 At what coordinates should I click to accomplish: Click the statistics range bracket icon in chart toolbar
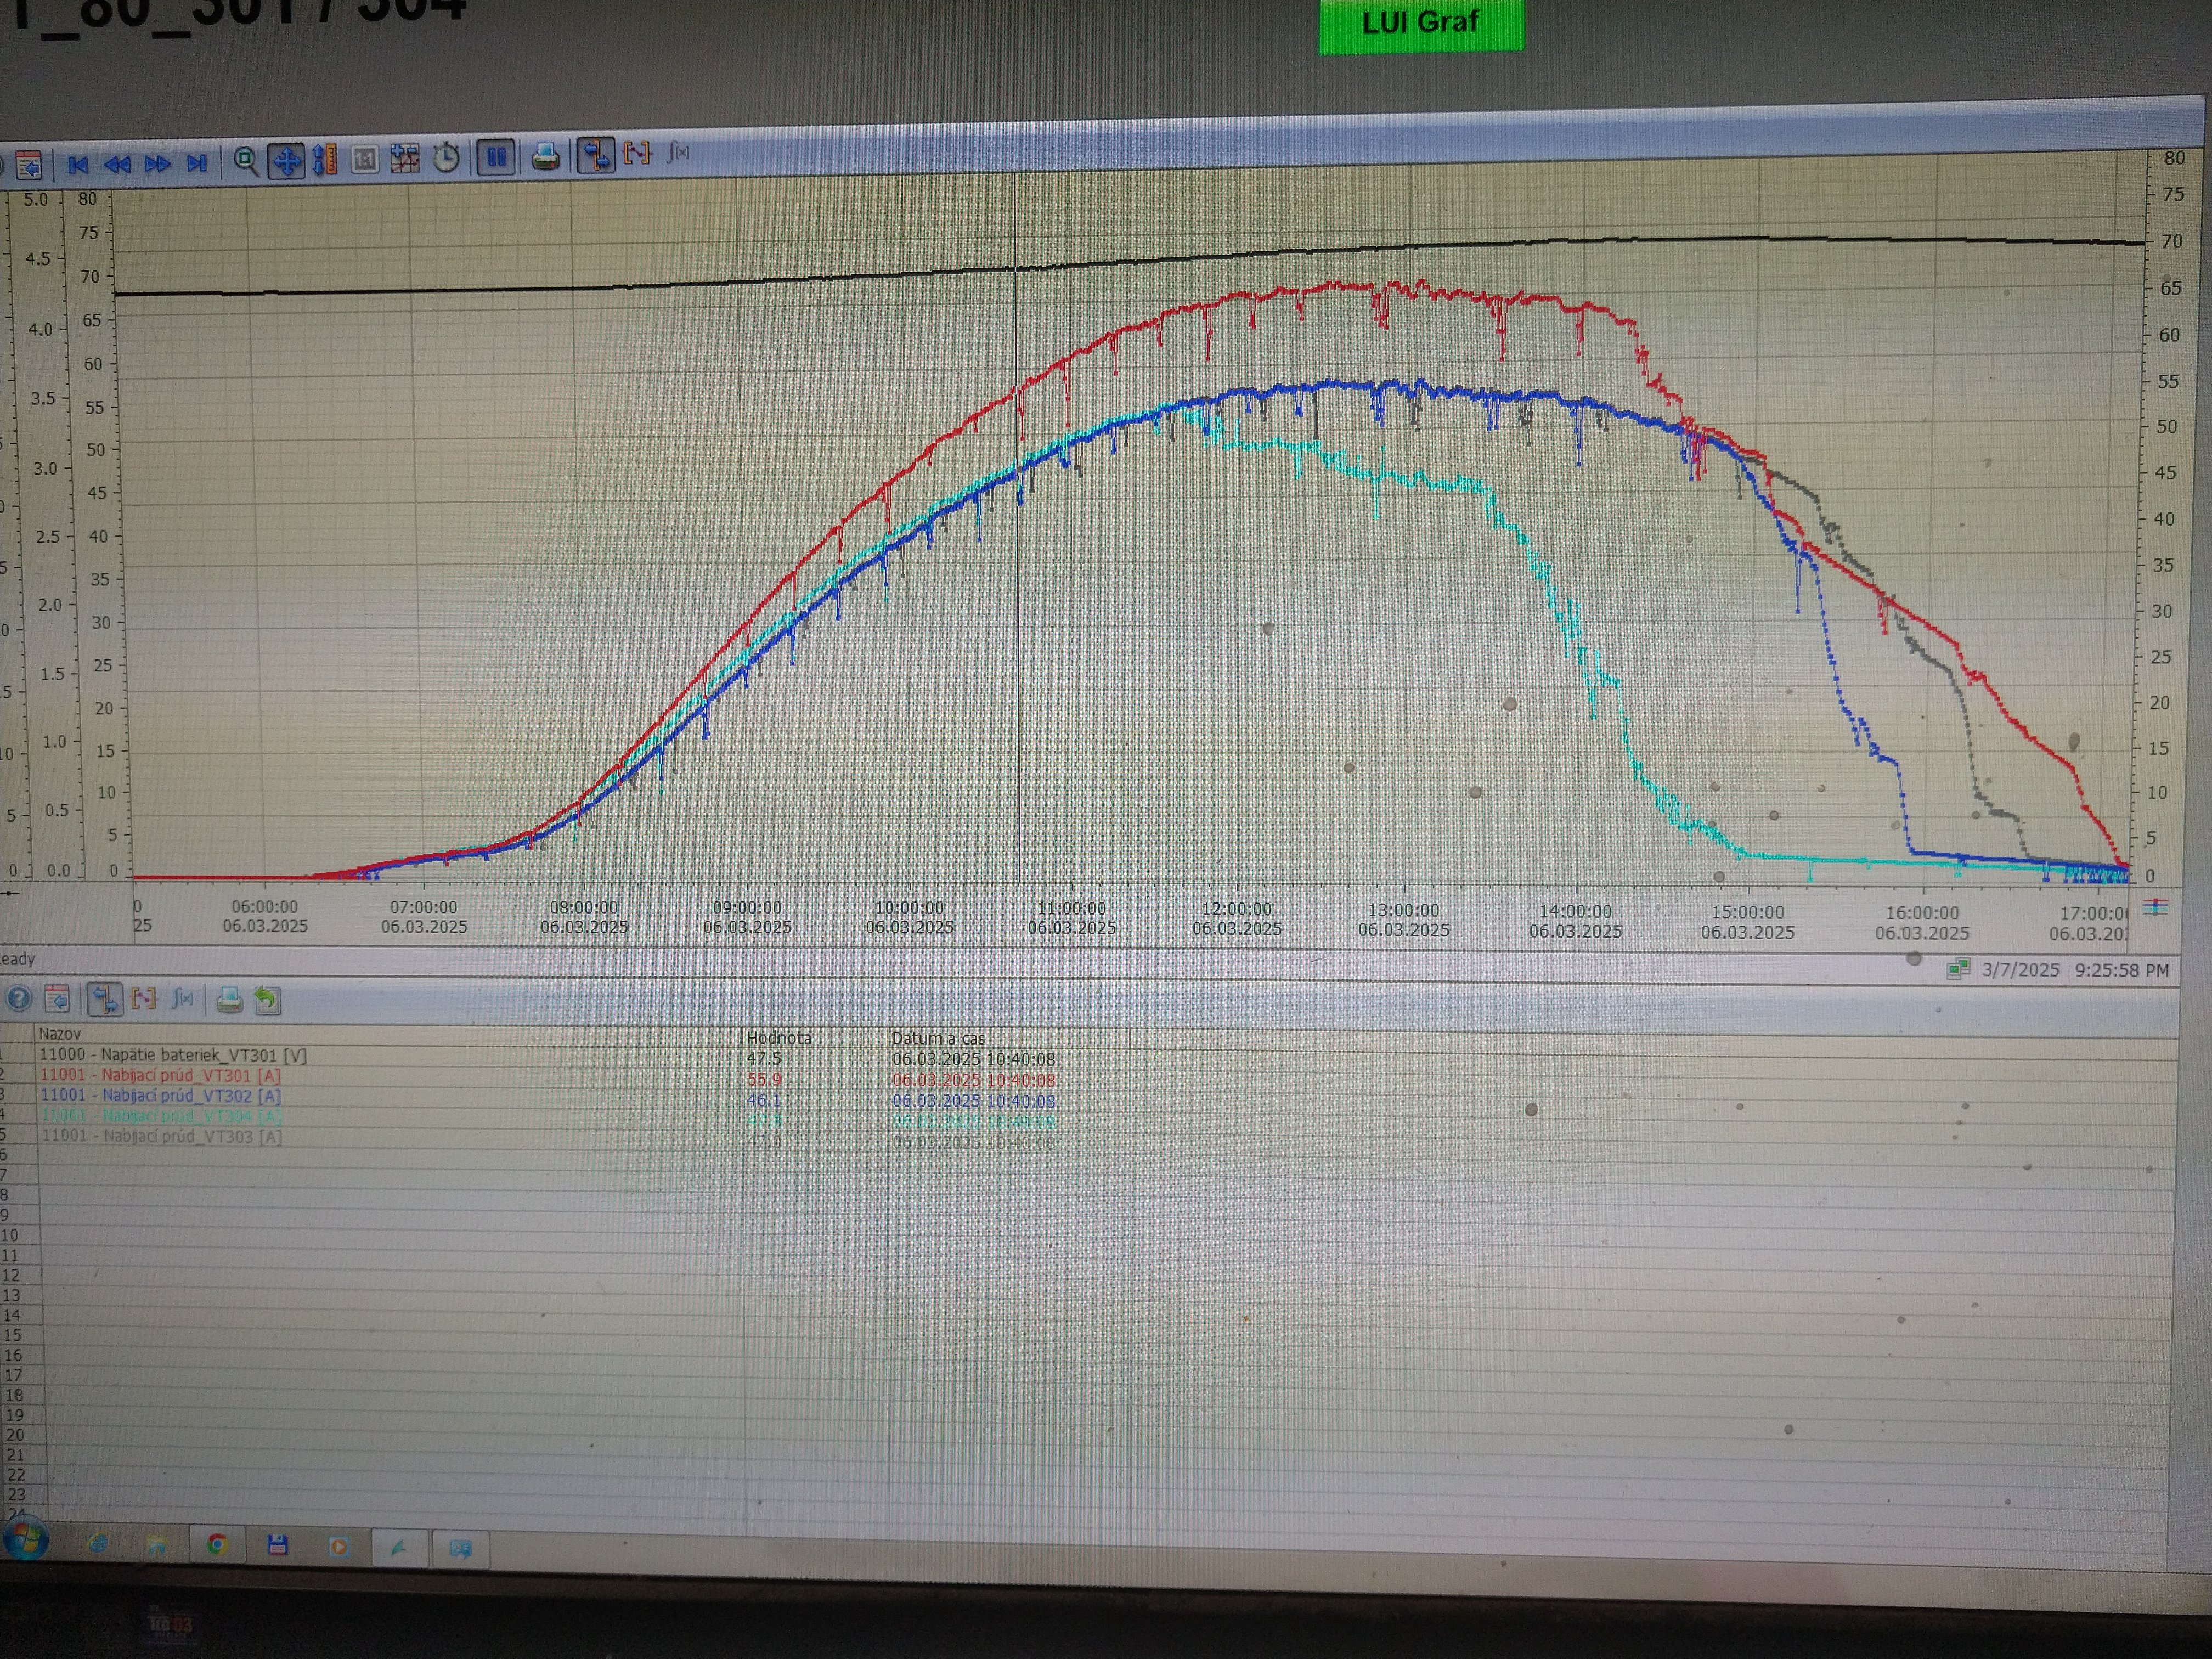[637, 154]
